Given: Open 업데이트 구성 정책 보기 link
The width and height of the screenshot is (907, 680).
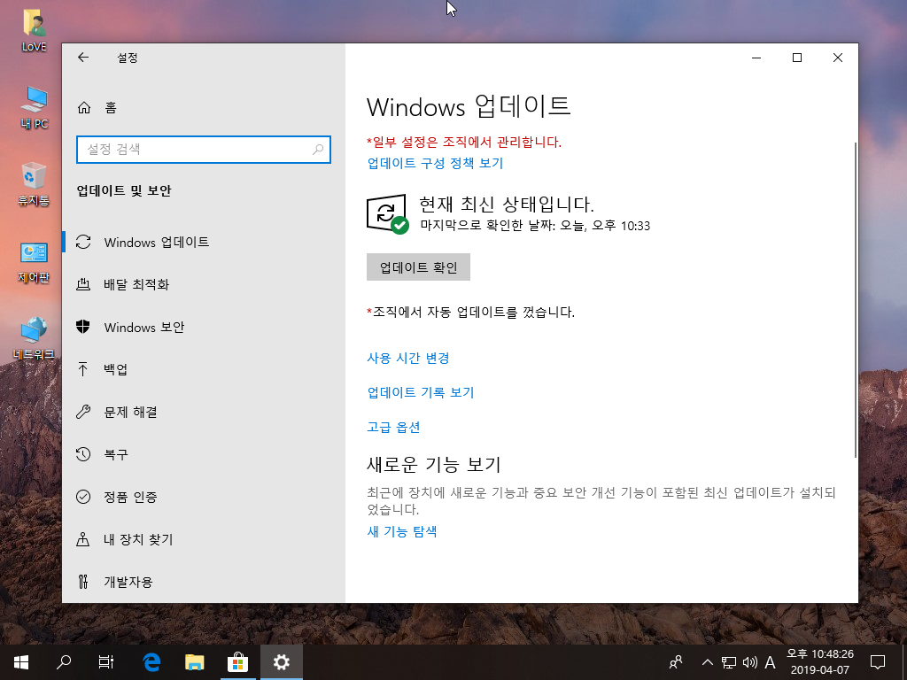Looking at the screenshot, I should (x=435, y=163).
